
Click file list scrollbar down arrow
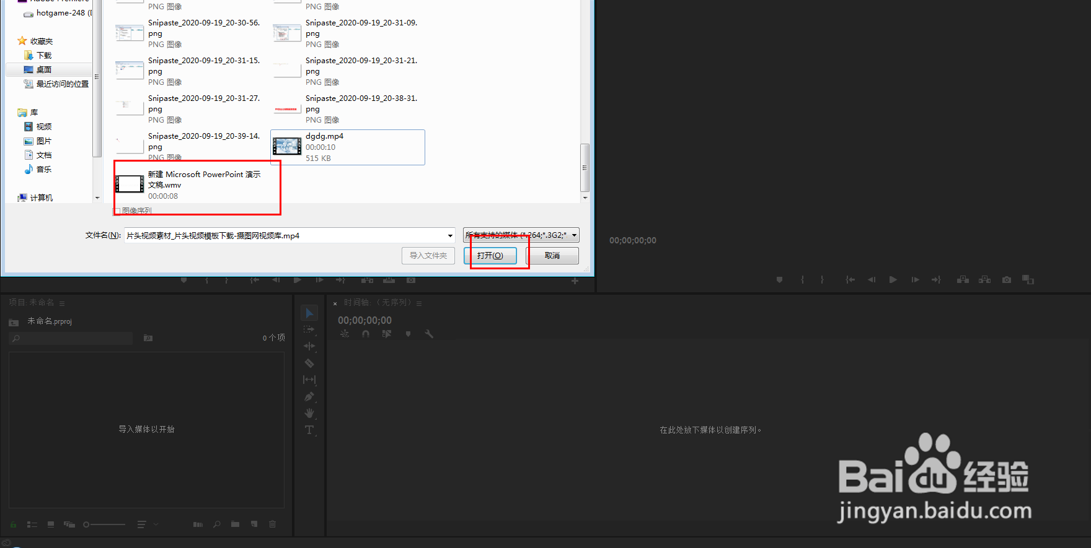click(x=585, y=198)
